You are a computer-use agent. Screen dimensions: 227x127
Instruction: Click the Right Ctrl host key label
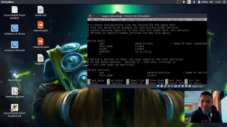(197, 86)
